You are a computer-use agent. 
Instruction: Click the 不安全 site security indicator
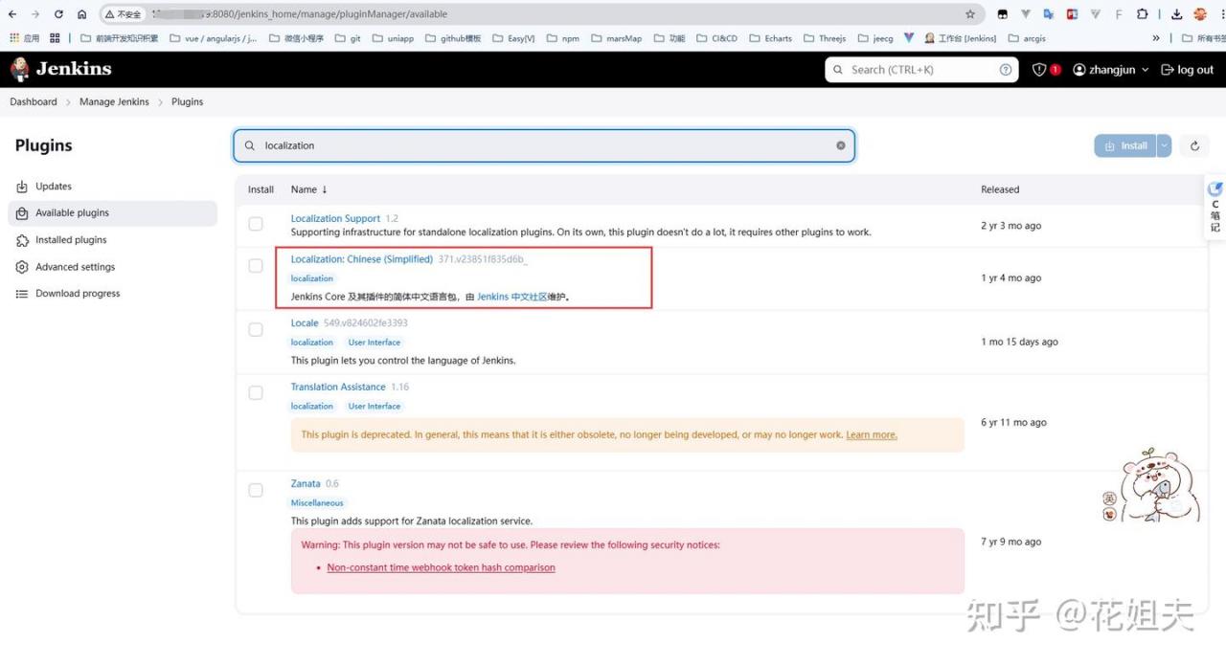(123, 14)
